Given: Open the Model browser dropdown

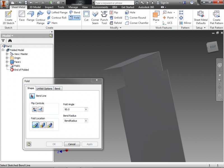Looking at the screenshot, I should pyautogui.click(x=12, y=36).
